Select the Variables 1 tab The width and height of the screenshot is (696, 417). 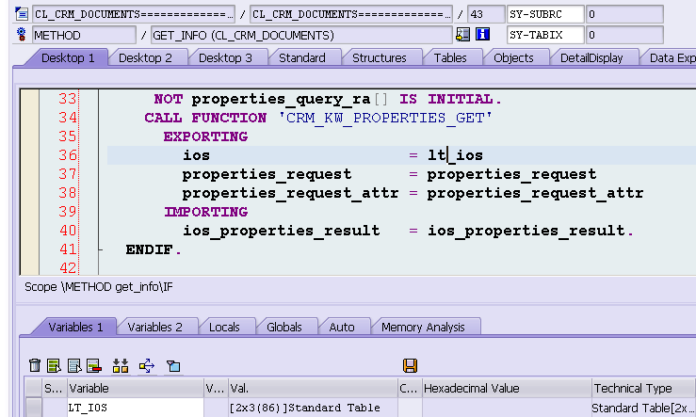(75, 328)
